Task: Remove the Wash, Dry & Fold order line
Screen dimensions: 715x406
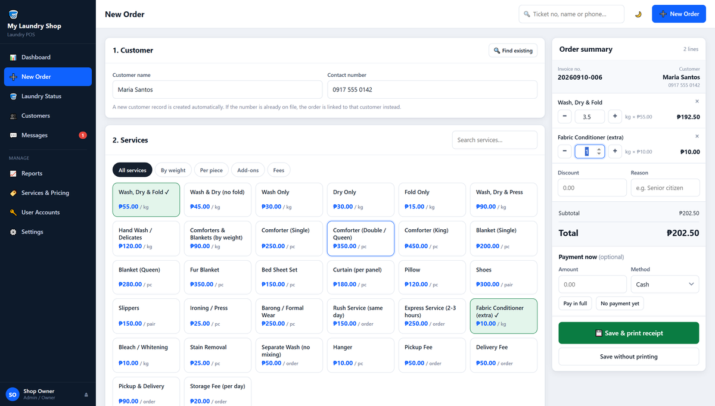Action: tap(697, 102)
